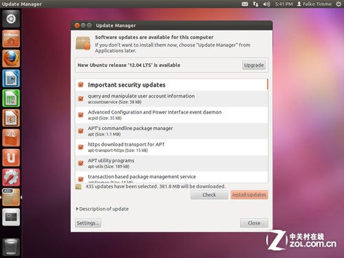Click Install Updates button
The width and height of the screenshot is (344, 258).
pos(249,195)
